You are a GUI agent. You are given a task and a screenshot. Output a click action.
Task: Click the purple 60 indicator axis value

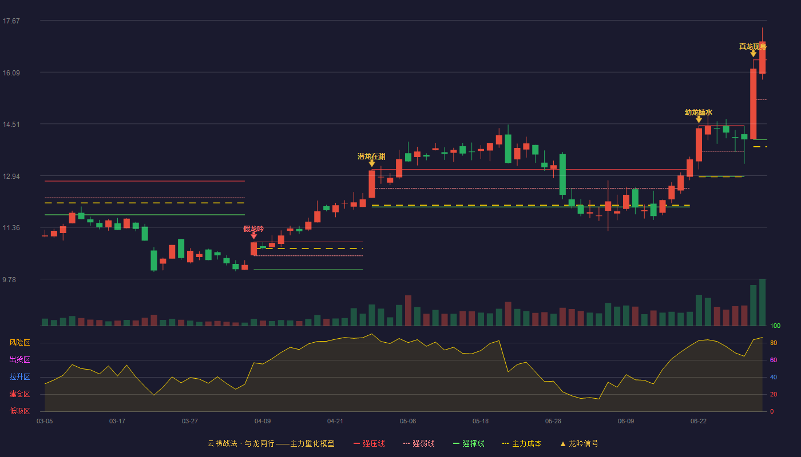774,360
